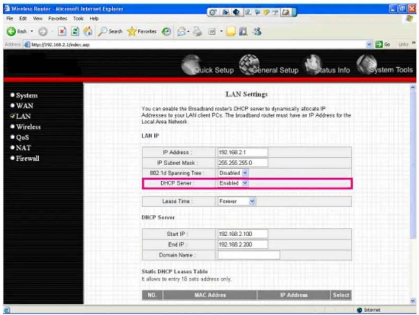Click the page icon in address bar
The width and height of the screenshot is (419, 315).
(27, 44)
